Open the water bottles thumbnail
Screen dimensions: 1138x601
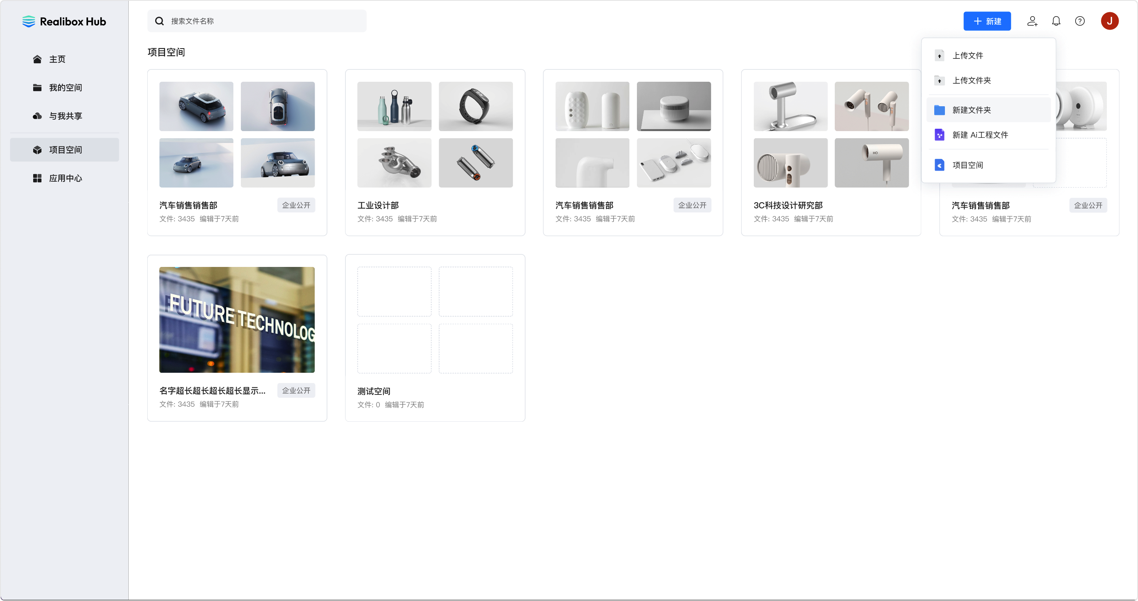pyautogui.click(x=394, y=106)
